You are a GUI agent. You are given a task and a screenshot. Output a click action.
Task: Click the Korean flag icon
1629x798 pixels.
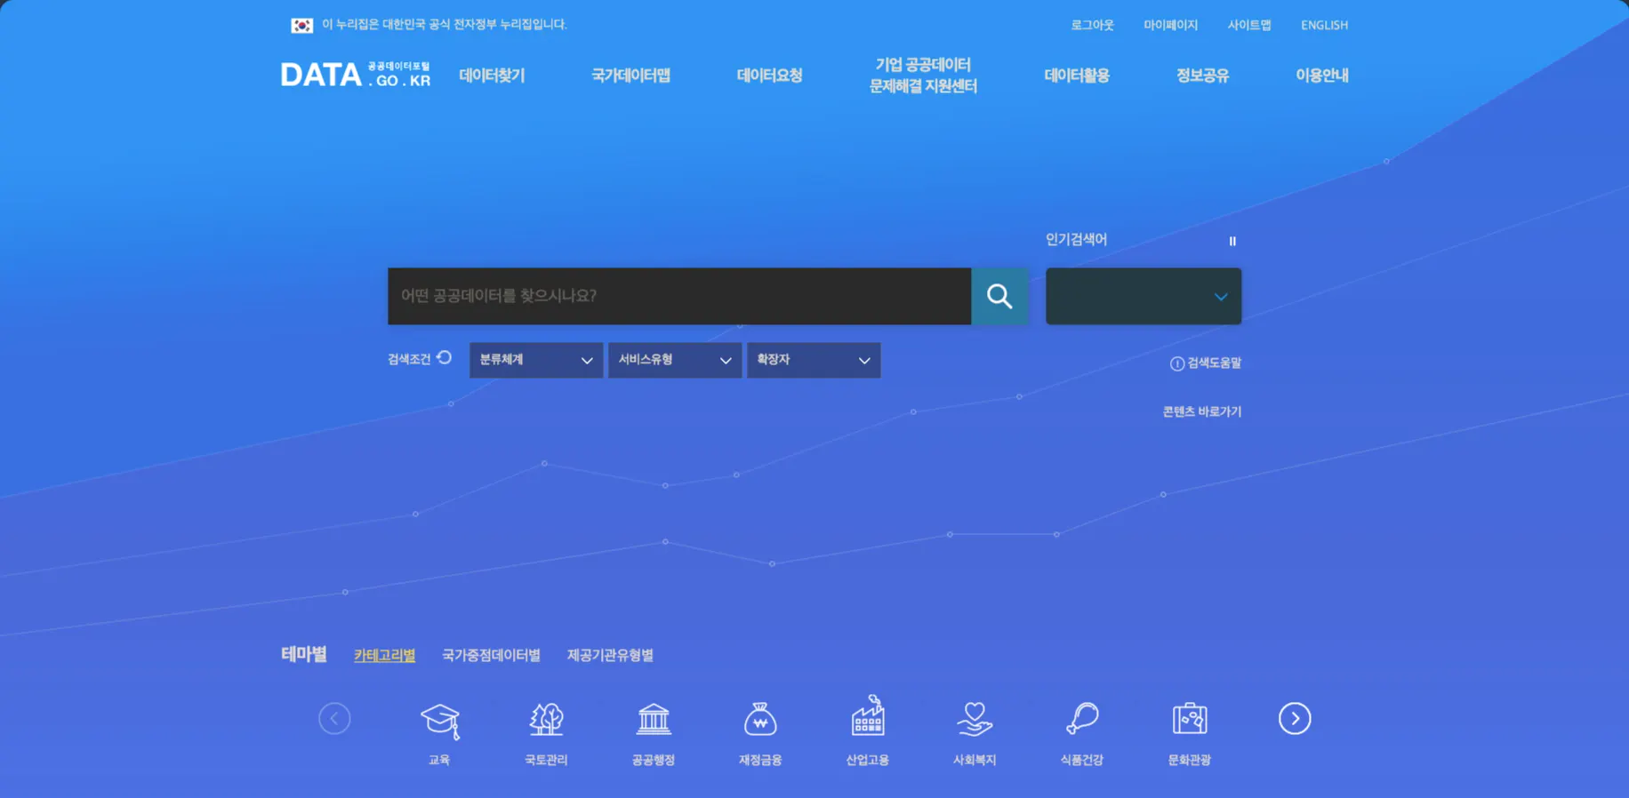(x=302, y=25)
